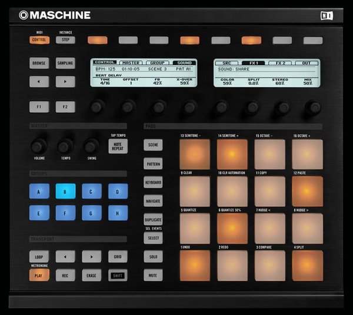
Task: Click the VOLUME knob
Action: 39,146
